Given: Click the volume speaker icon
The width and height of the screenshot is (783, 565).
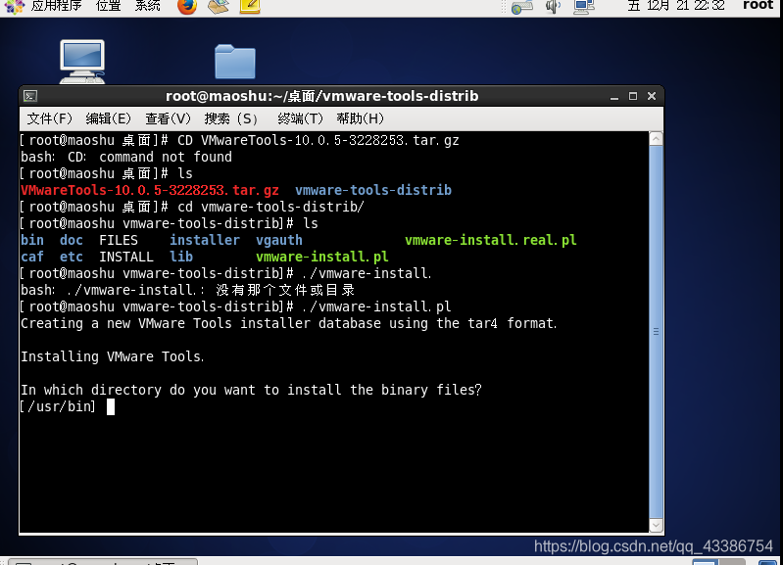Looking at the screenshot, I should 554,7.
